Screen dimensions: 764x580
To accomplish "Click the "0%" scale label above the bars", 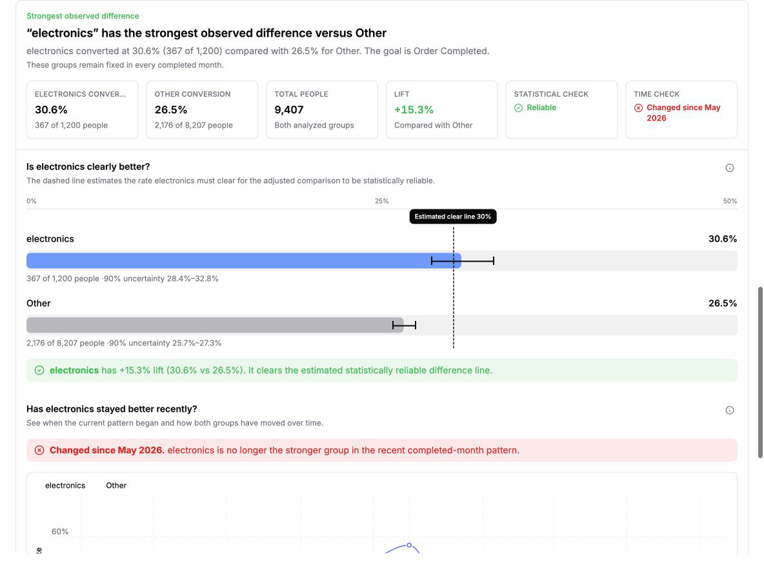I will pyautogui.click(x=32, y=201).
